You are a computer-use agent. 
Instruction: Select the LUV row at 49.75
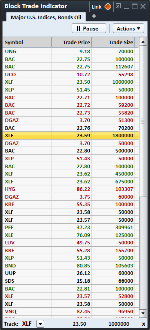[x=70, y=243]
